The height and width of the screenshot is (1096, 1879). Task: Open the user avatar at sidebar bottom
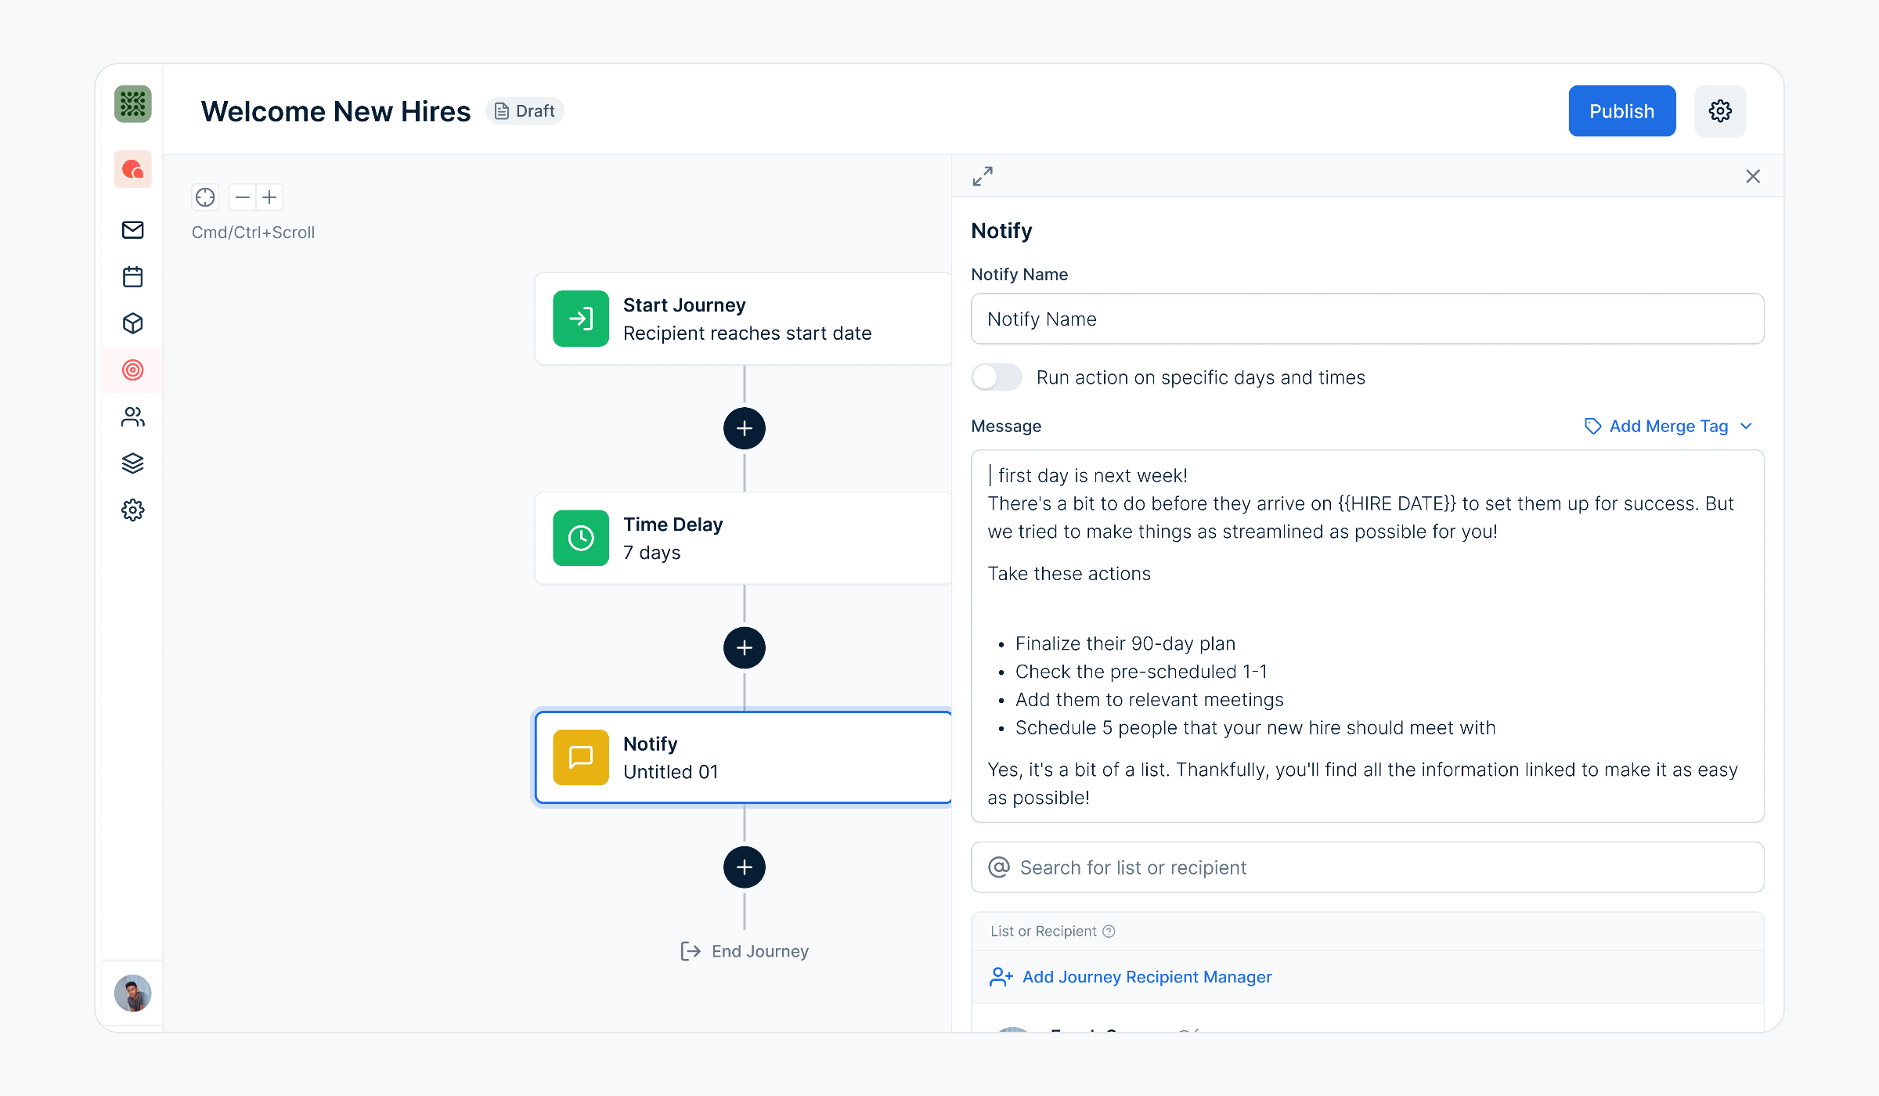tap(132, 993)
